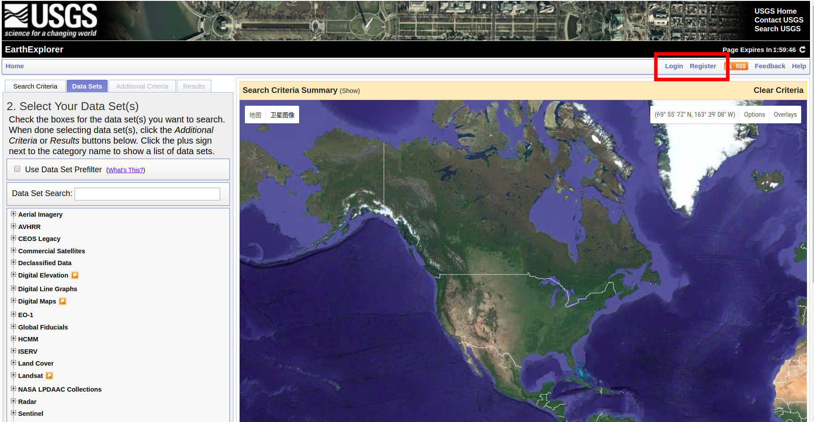Click the Clear Criteria button
This screenshot has height=422, width=814.
click(778, 90)
